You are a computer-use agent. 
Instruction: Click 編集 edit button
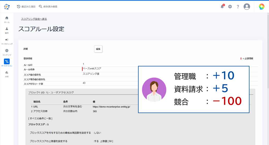pyautogui.click(x=98, y=49)
